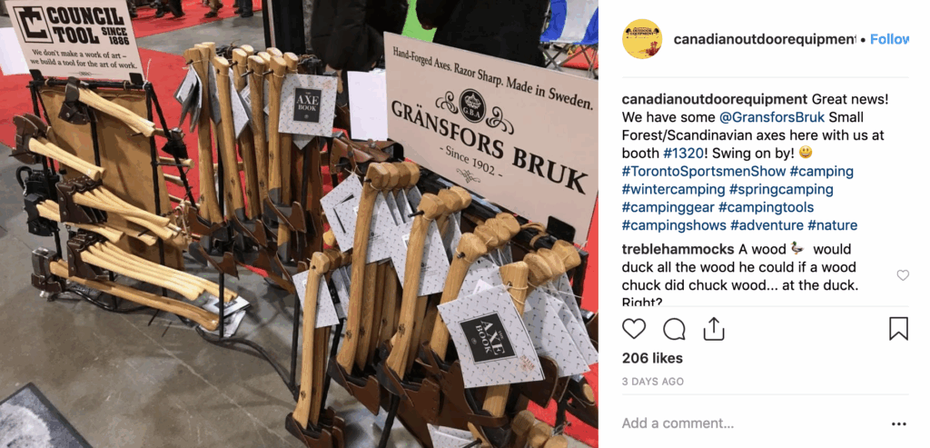
Task: Click into the Add a comment field
Action: click(x=750, y=423)
